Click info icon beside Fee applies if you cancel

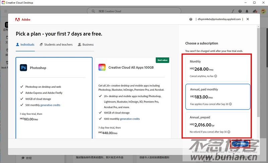pyautogui.click(x=230, y=104)
